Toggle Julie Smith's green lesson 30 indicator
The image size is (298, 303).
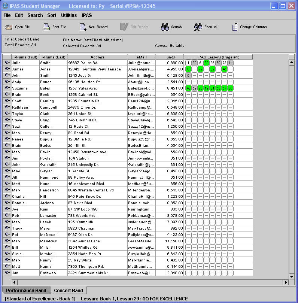tap(206, 63)
